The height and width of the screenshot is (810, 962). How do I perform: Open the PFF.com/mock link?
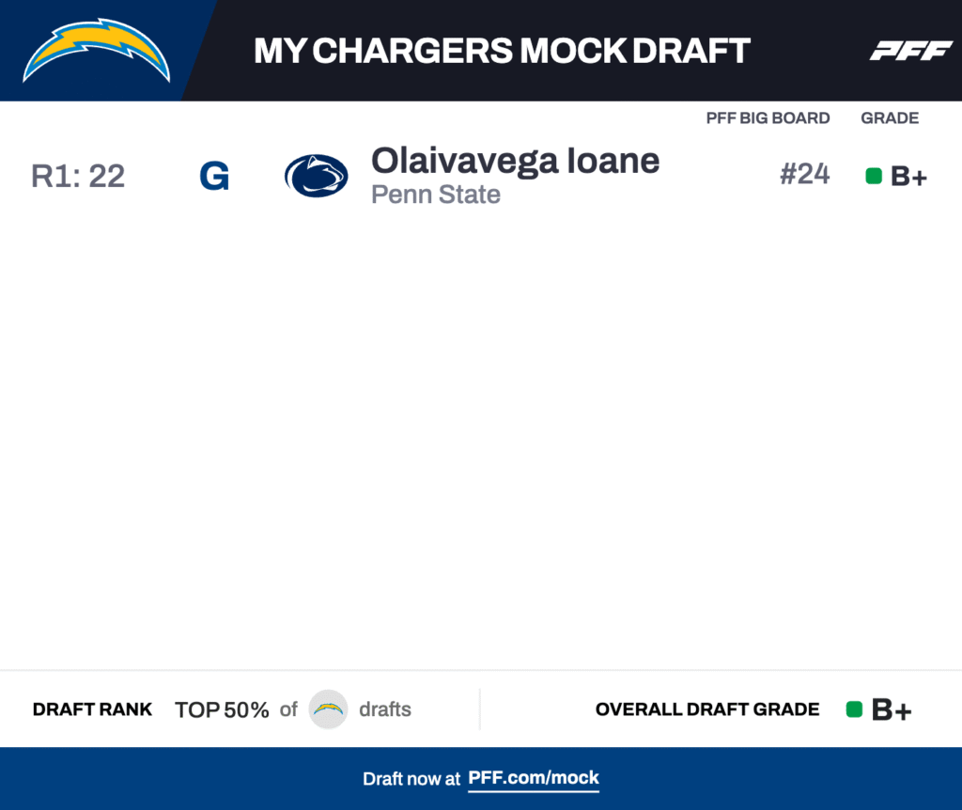click(534, 778)
